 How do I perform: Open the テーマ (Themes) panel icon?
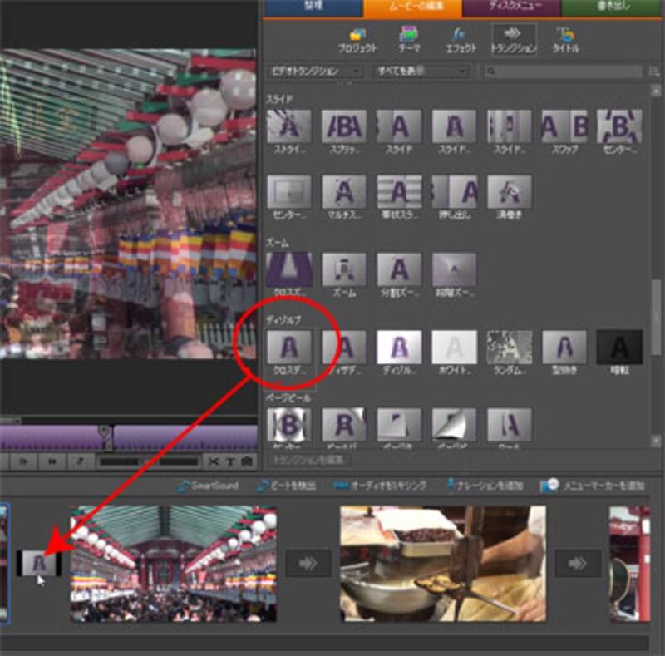408,38
